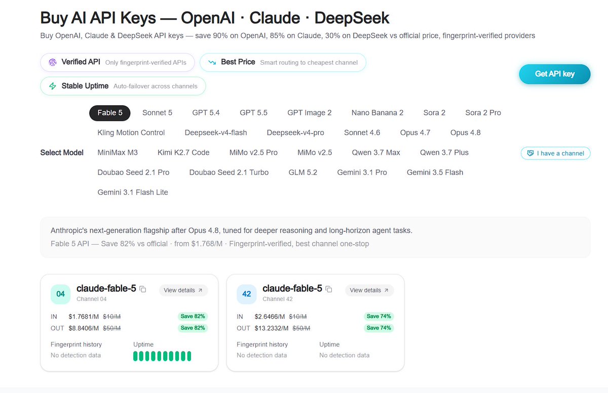Select Opus 4.7 model
The width and height of the screenshot is (608, 393).
(x=415, y=133)
